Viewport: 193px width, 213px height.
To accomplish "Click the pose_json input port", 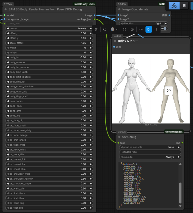I will 5,24.
